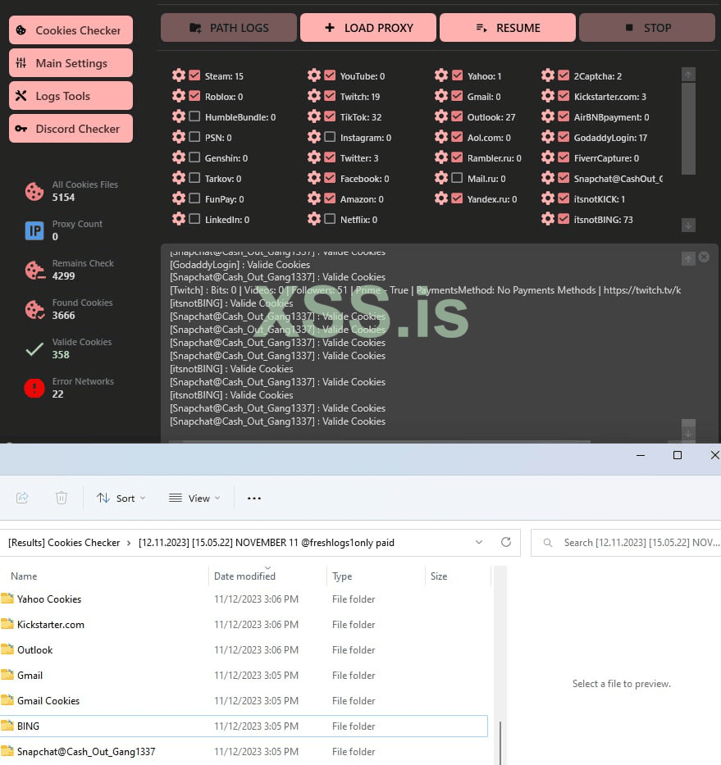Click the File Explorer search field
721x765 pixels.
coord(626,543)
